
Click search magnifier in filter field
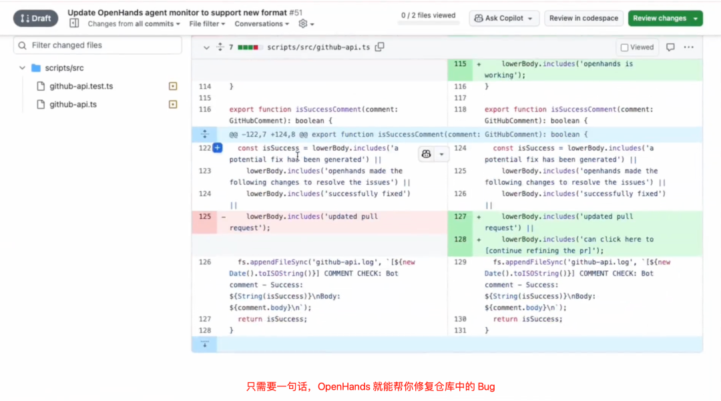coord(22,45)
